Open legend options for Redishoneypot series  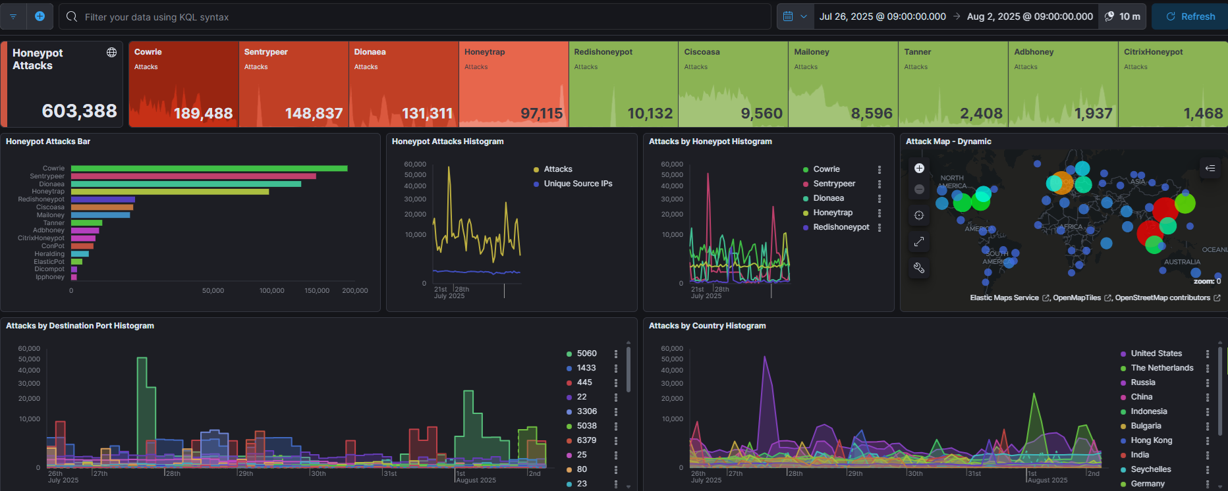[x=879, y=227]
